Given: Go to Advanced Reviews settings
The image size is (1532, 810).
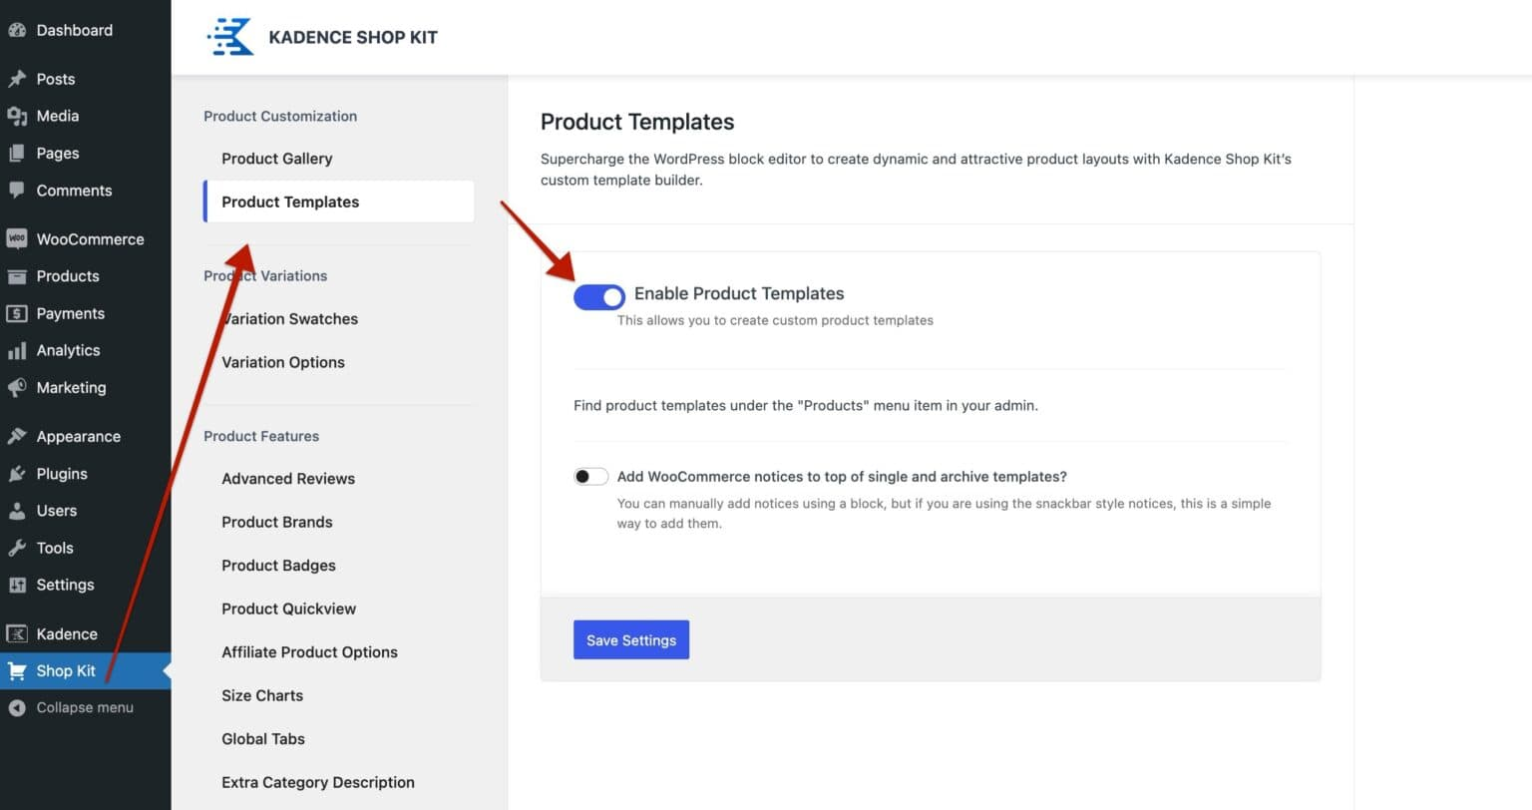Looking at the screenshot, I should click(288, 479).
